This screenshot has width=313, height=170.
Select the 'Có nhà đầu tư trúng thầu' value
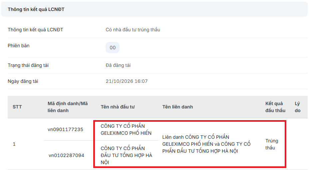point(133,30)
